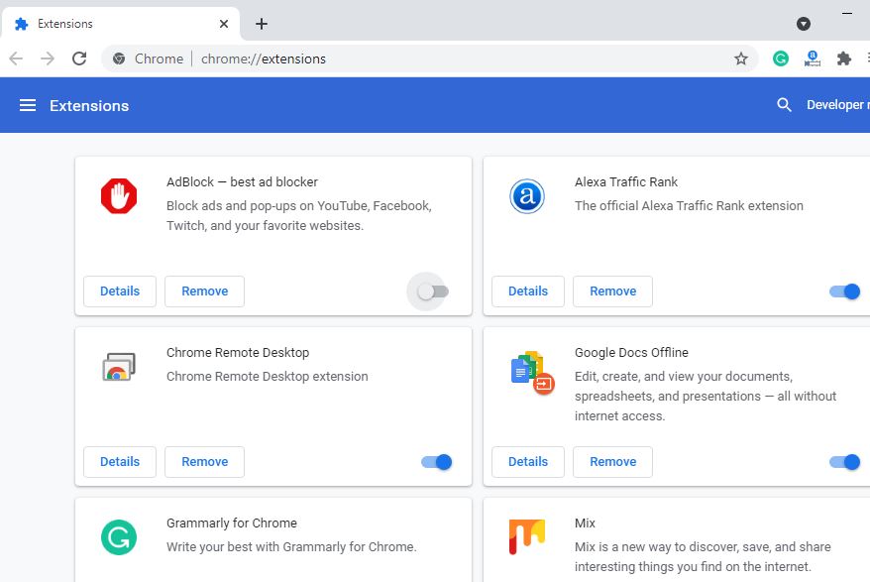The width and height of the screenshot is (870, 582).
Task: Click 'Chrome Remote Desktop extension' description
Action: (267, 376)
